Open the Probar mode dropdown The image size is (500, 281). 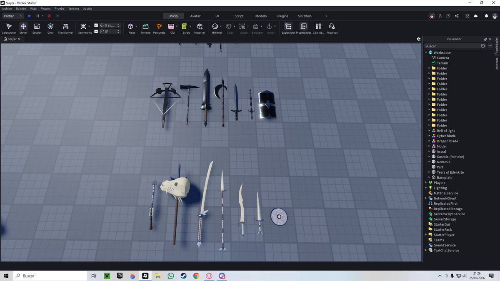pyautogui.click(x=13, y=16)
